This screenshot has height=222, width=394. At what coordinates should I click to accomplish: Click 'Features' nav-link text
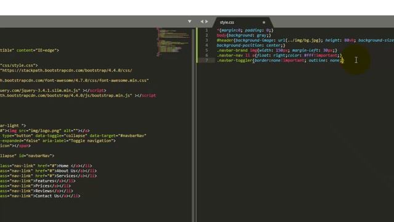[x=44, y=181]
